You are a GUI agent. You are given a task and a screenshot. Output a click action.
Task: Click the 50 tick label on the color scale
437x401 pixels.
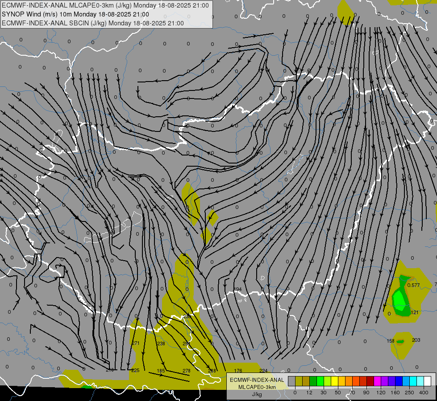338,393
